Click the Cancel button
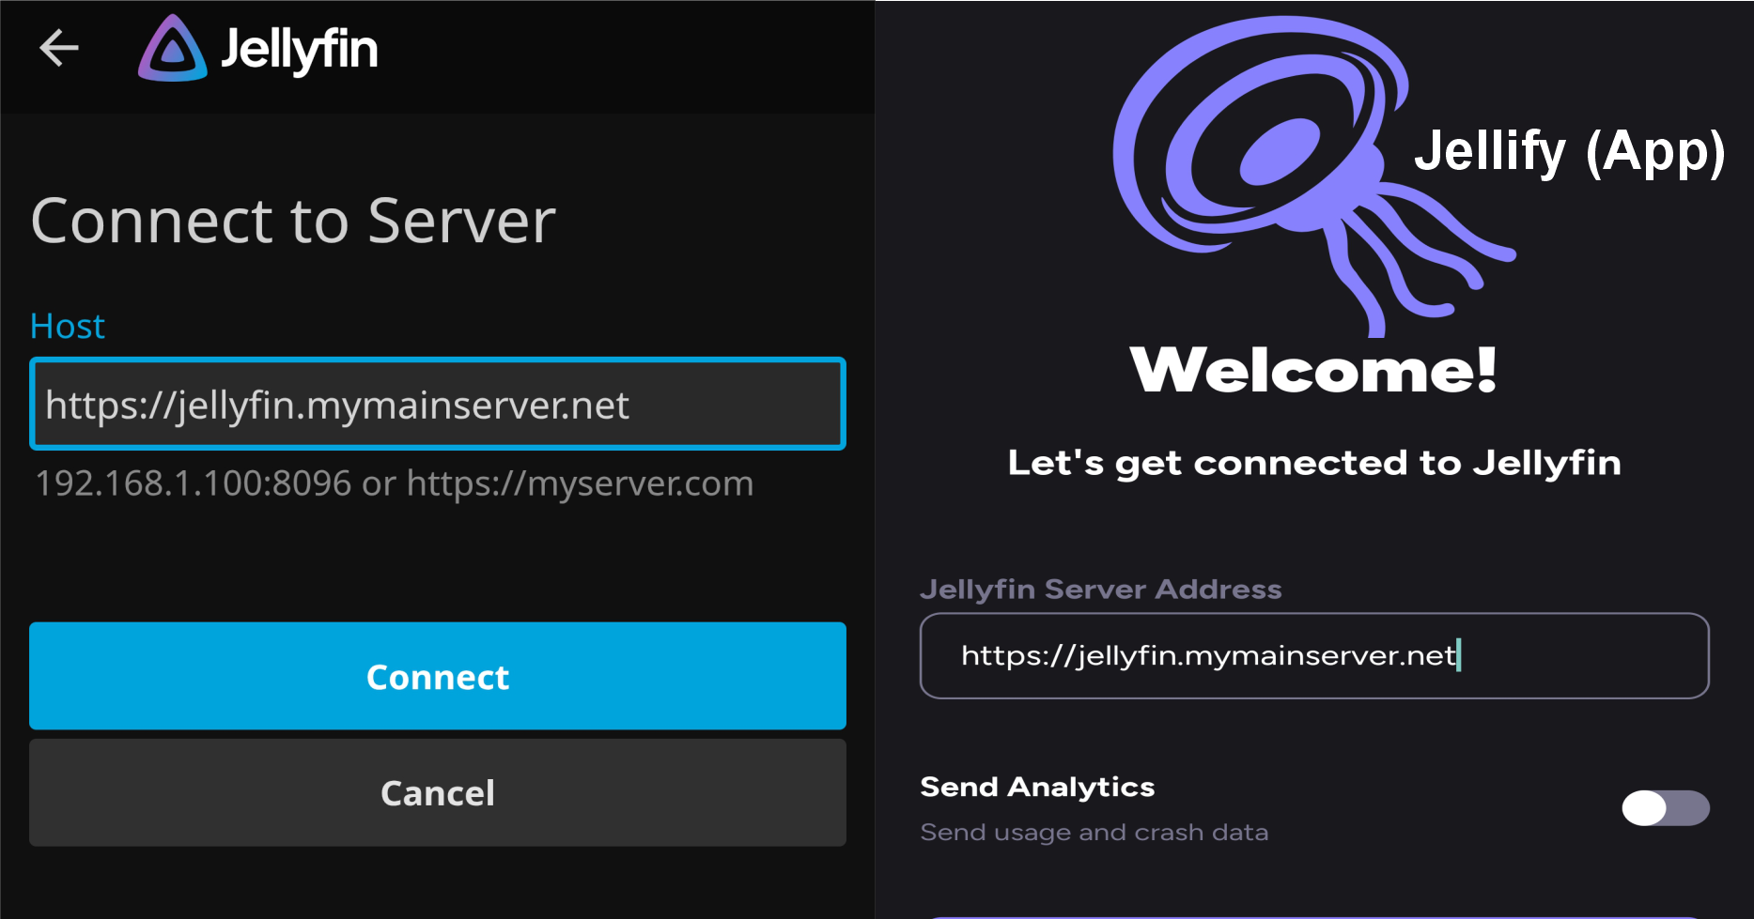The width and height of the screenshot is (1754, 919). 438,793
